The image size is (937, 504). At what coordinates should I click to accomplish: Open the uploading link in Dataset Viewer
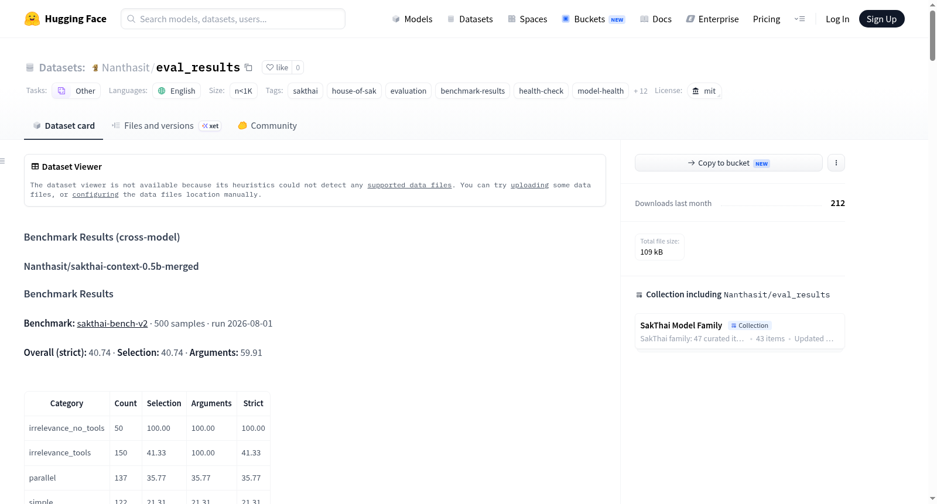click(x=529, y=185)
